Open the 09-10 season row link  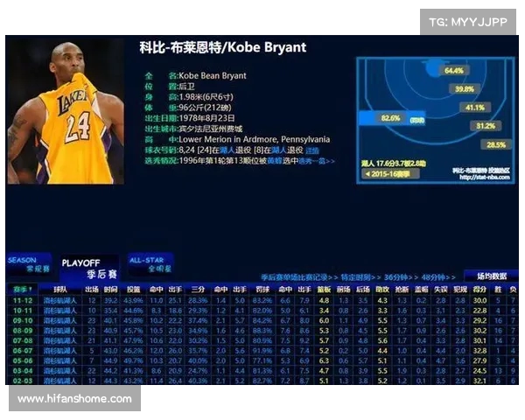[23, 321]
